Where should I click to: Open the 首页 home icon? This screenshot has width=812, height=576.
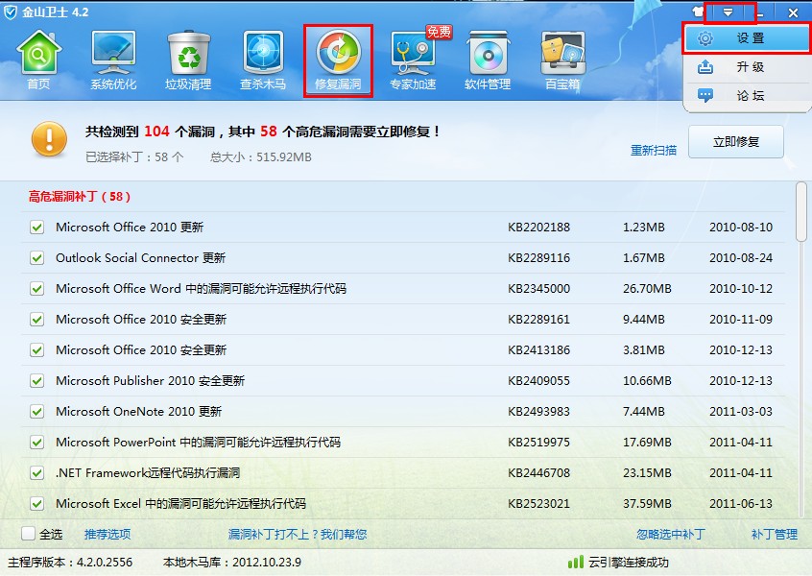38,60
